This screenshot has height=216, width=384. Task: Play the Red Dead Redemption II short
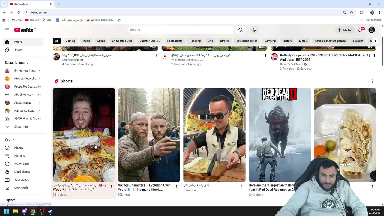[x=280, y=135]
